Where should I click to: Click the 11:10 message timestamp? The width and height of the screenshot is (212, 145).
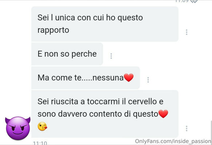[x=40, y=143]
